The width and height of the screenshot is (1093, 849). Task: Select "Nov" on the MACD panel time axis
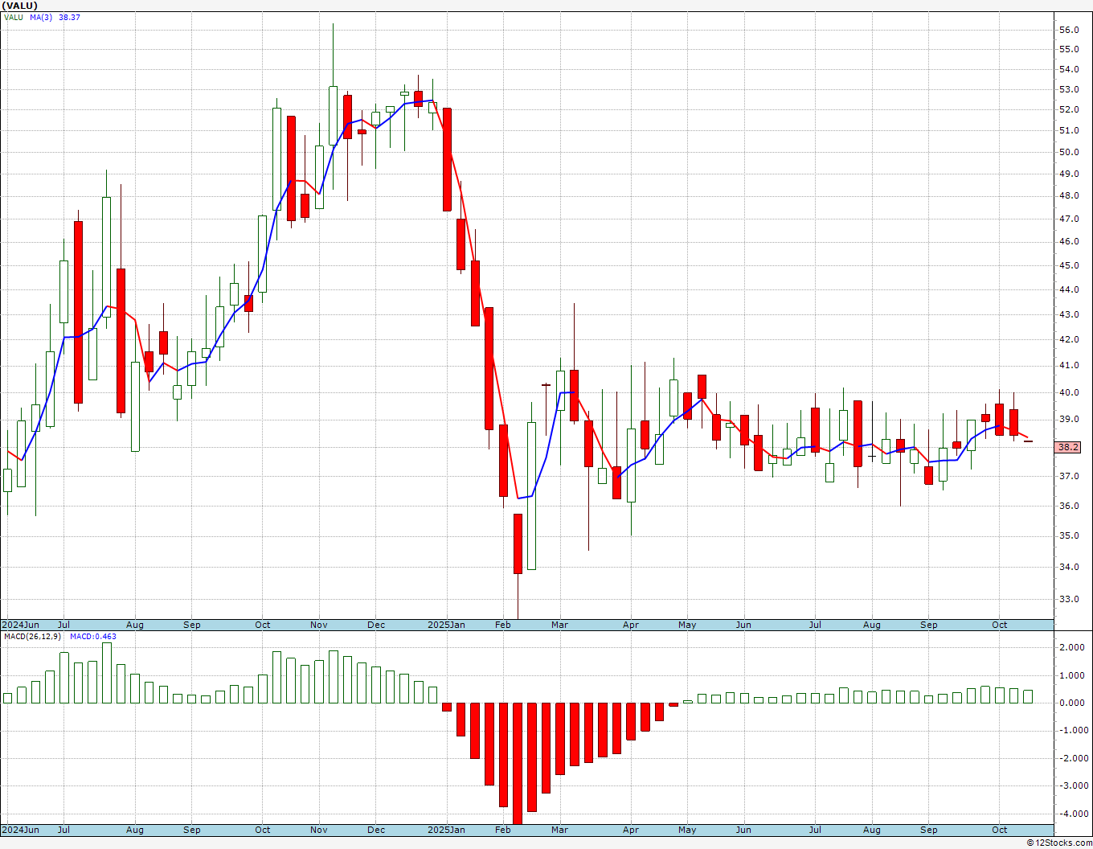point(319,830)
